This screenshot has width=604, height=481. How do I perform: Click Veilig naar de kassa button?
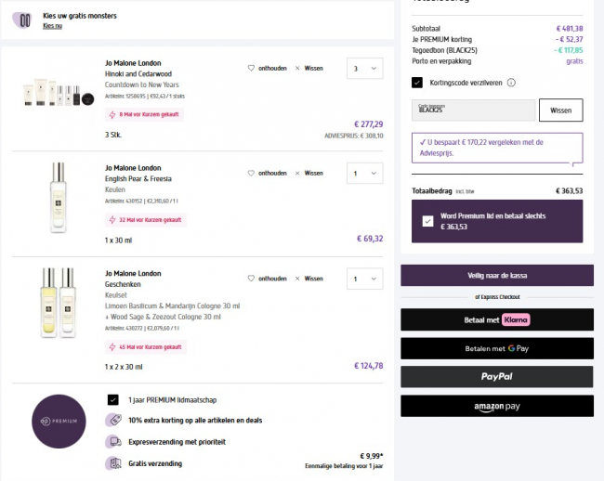[497, 275]
